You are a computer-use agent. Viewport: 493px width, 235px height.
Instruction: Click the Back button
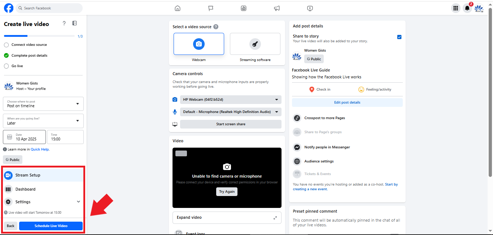point(10,226)
